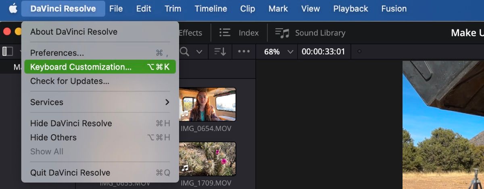Click the media pool search magnifier icon
The height and width of the screenshot is (189, 484).
185,52
